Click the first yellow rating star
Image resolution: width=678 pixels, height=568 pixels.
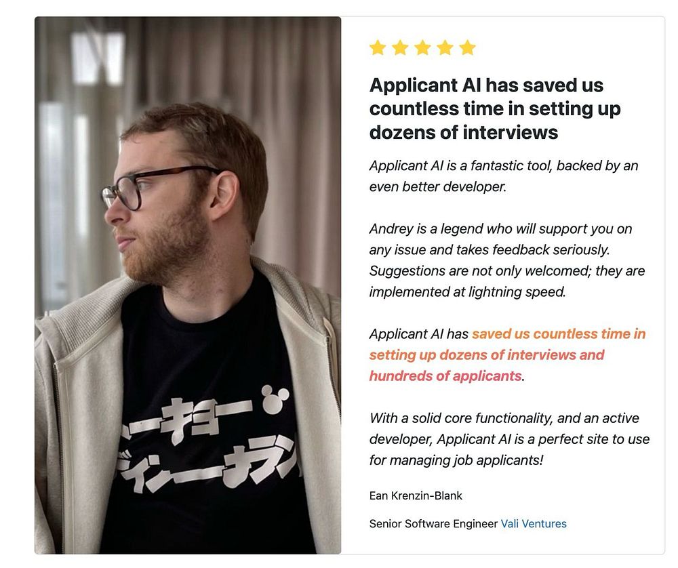point(378,47)
